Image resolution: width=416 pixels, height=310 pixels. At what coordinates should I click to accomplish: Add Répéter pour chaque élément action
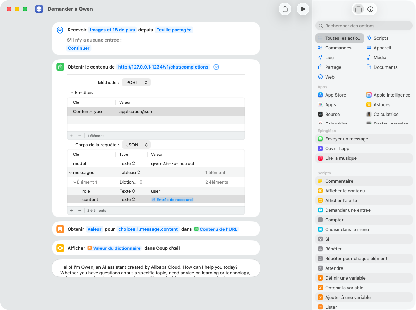click(364, 258)
